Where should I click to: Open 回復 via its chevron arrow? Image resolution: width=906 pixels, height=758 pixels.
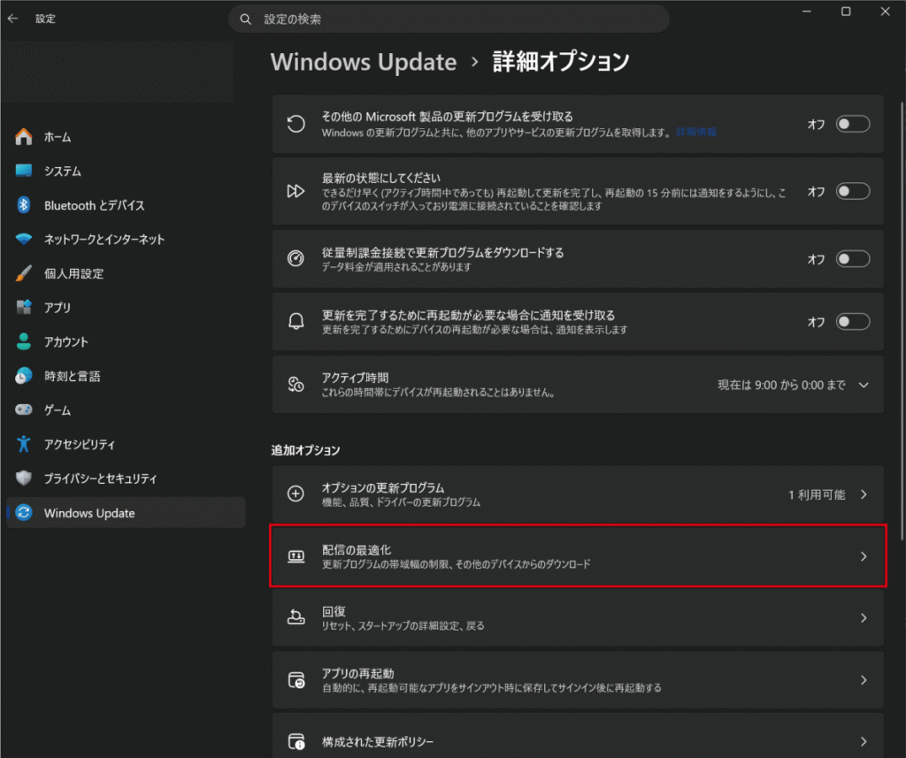click(x=864, y=618)
